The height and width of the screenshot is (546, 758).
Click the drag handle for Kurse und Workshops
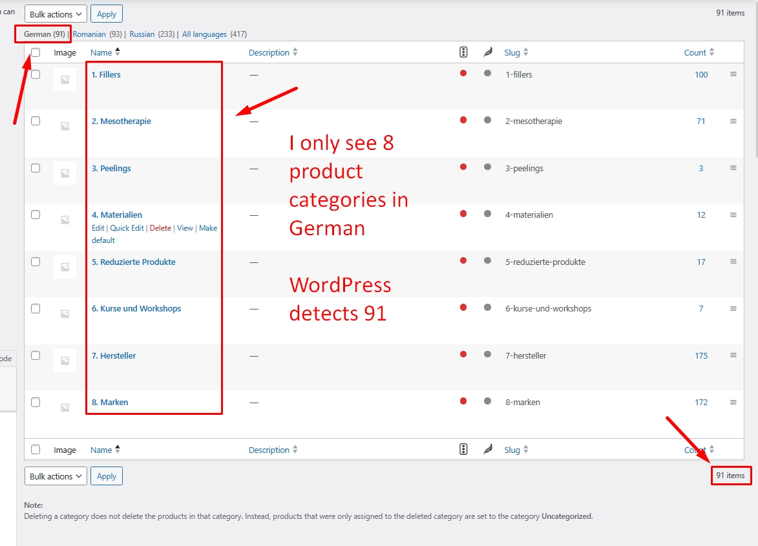pos(733,308)
